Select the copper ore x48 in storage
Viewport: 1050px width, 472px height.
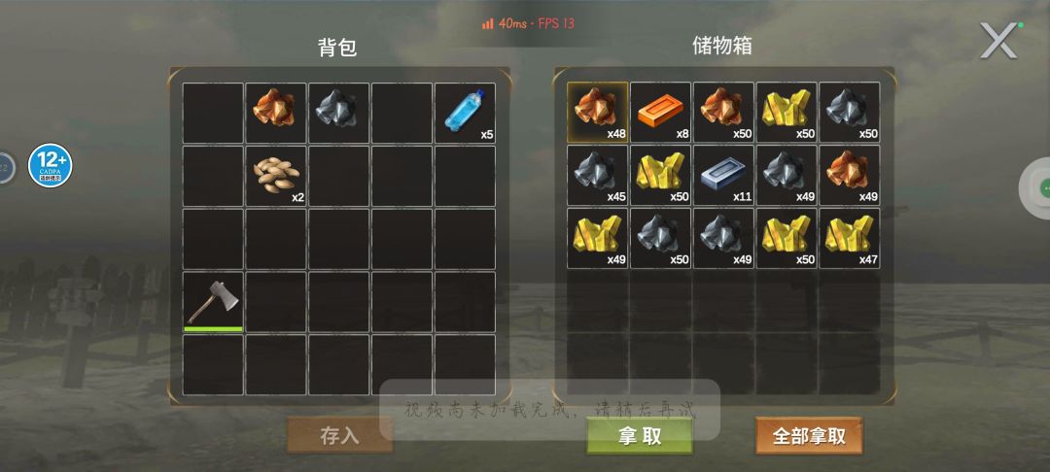pos(597,112)
